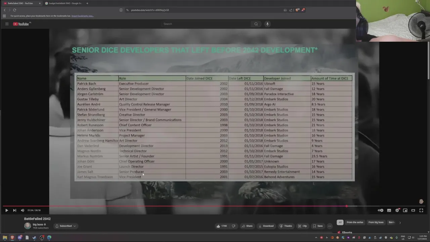This screenshot has height=242, width=430.
Task: Click the video title BattleFailed 2042
Action: [37, 219]
